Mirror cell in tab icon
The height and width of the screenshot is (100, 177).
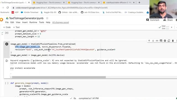click(169, 41)
